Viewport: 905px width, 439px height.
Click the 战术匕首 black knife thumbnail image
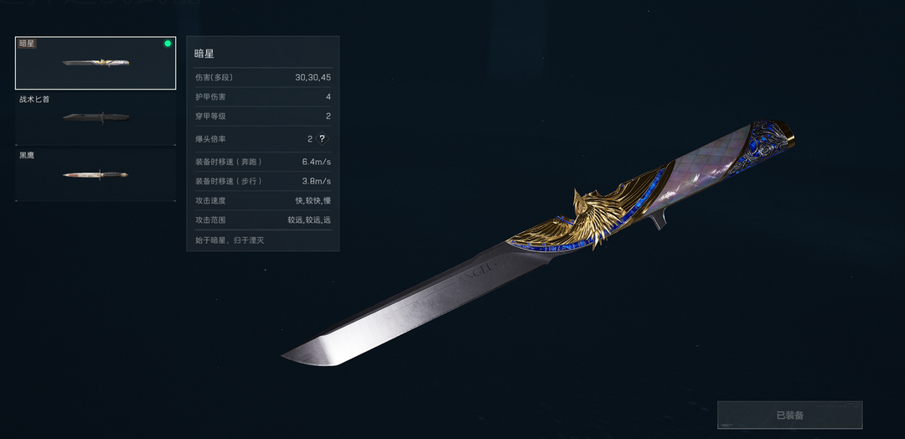click(96, 117)
